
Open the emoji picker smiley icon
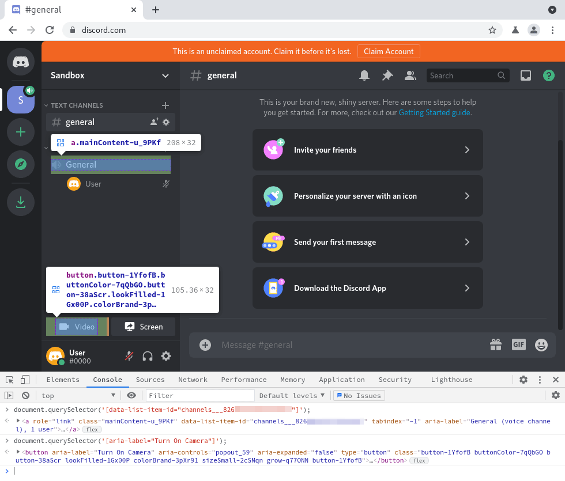541,345
